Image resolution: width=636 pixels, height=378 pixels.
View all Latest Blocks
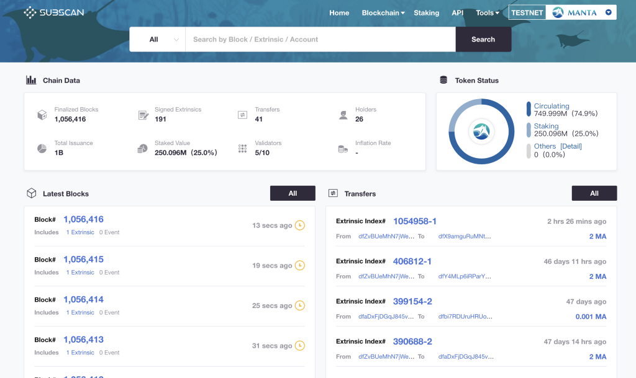click(293, 193)
